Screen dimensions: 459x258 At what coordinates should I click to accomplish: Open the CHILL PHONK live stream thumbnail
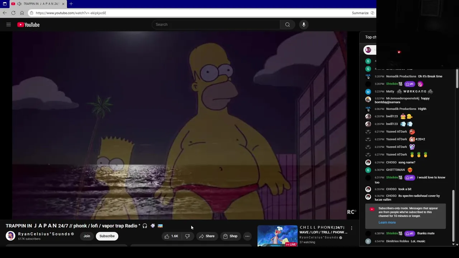point(277,236)
